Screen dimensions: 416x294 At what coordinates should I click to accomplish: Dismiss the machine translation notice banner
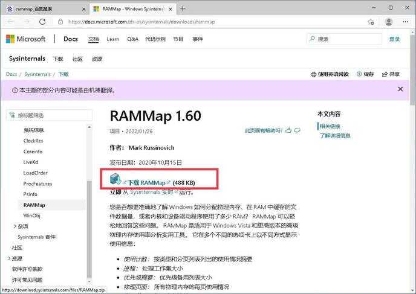(400, 89)
